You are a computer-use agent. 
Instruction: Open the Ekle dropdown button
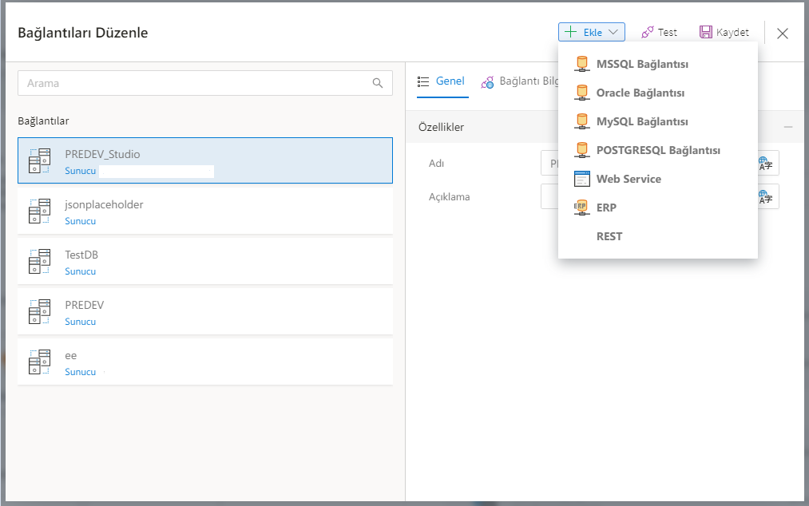(x=591, y=33)
